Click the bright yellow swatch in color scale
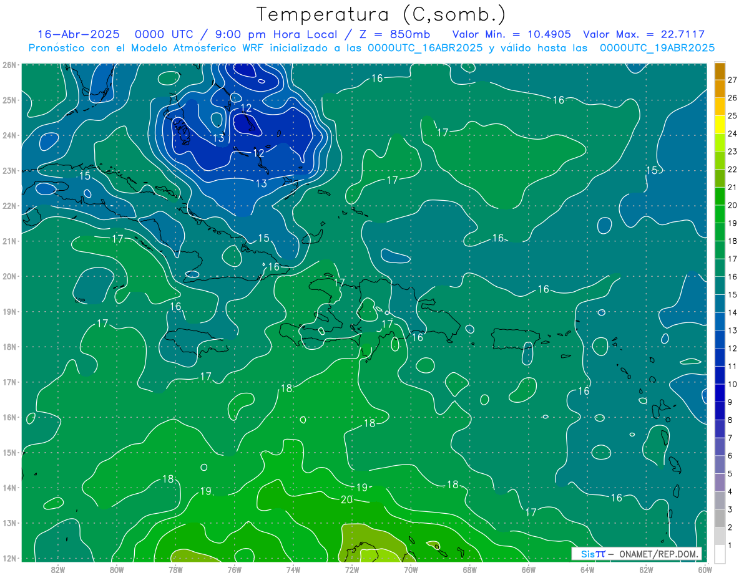 click(x=720, y=125)
